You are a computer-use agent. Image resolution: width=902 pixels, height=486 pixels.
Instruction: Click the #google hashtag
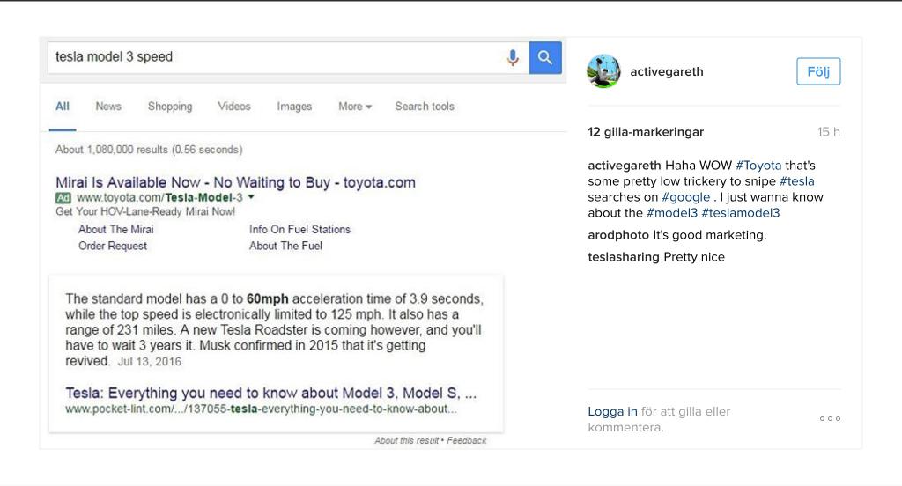click(x=685, y=197)
